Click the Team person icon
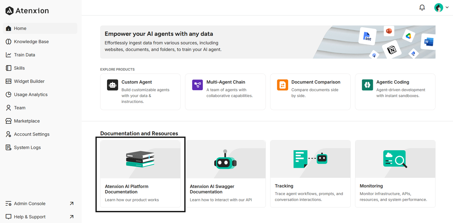453x223 pixels. (8, 108)
